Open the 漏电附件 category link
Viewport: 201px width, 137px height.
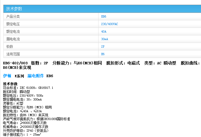36,76
